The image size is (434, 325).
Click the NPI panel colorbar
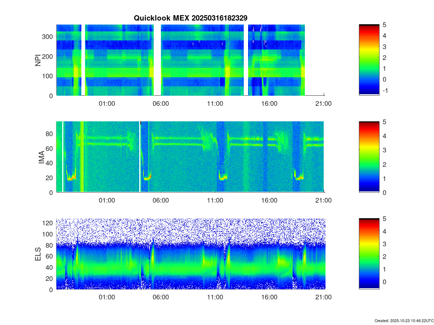click(x=369, y=60)
